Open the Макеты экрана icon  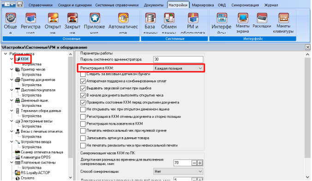243,18
